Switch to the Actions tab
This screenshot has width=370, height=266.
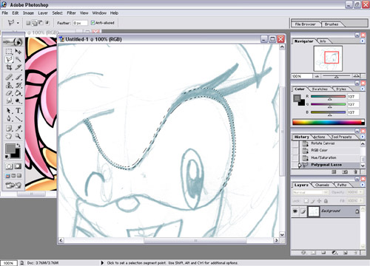click(x=320, y=137)
